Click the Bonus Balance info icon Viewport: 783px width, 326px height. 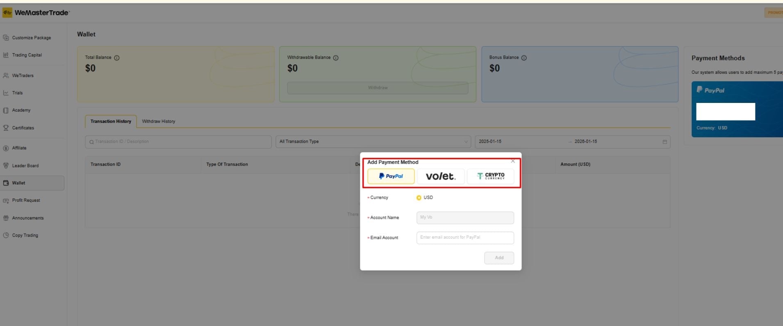click(524, 58)
